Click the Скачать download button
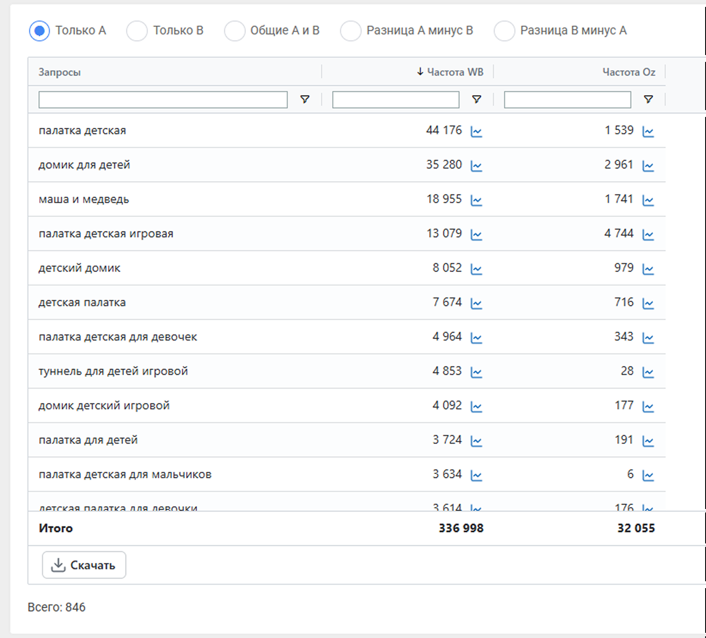 [84, 565]
